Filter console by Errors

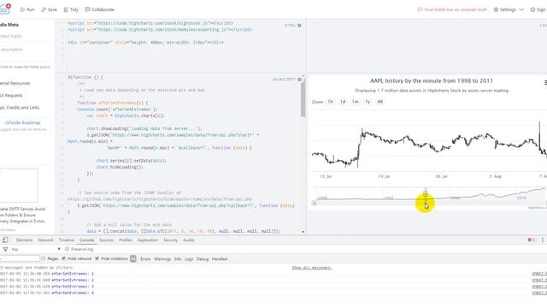145,259
